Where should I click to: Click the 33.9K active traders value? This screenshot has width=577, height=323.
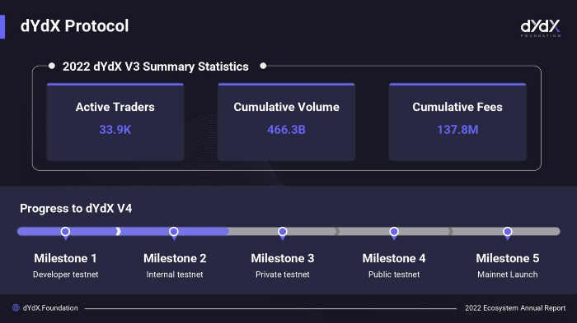(x=115, y=130)
